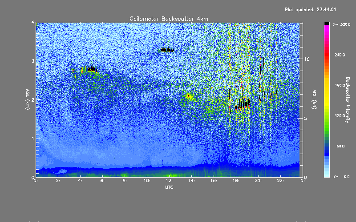Click the "Plot updated: 23:44:01" timestamp

coord(310,9)
